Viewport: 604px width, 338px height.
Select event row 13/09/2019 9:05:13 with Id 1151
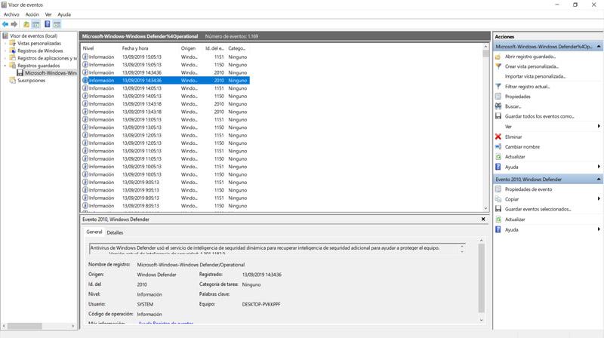165,183
